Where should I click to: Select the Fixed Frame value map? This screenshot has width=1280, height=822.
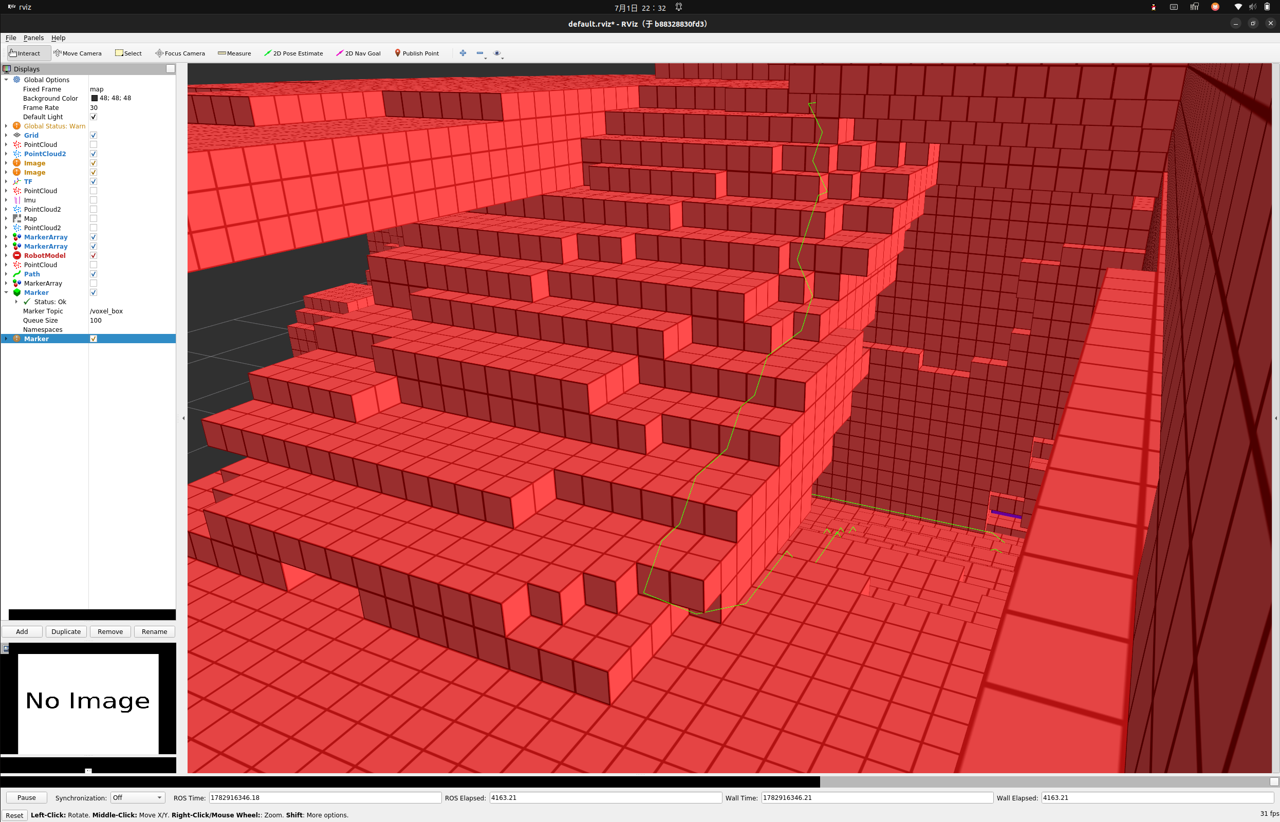click(97, 89)
